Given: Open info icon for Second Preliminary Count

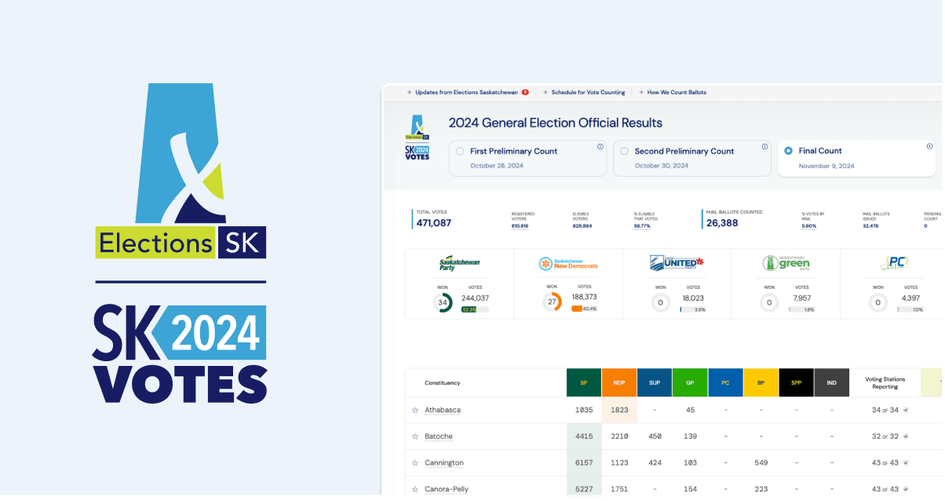Looking at the screenshot, I should pos(764,146).
